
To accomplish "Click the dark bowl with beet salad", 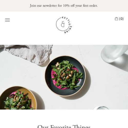I will [x=65, y=76].
